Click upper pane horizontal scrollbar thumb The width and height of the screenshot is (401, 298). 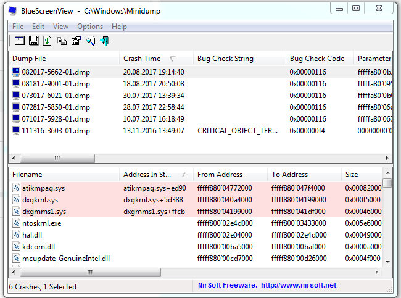(x=57, y=158)
